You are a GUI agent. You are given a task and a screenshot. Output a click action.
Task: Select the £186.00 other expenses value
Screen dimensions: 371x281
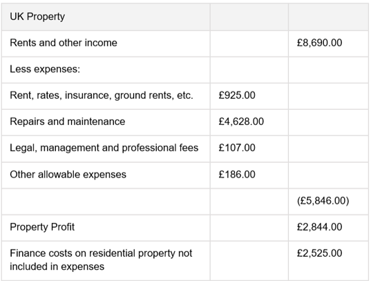[x=237, y=175]
